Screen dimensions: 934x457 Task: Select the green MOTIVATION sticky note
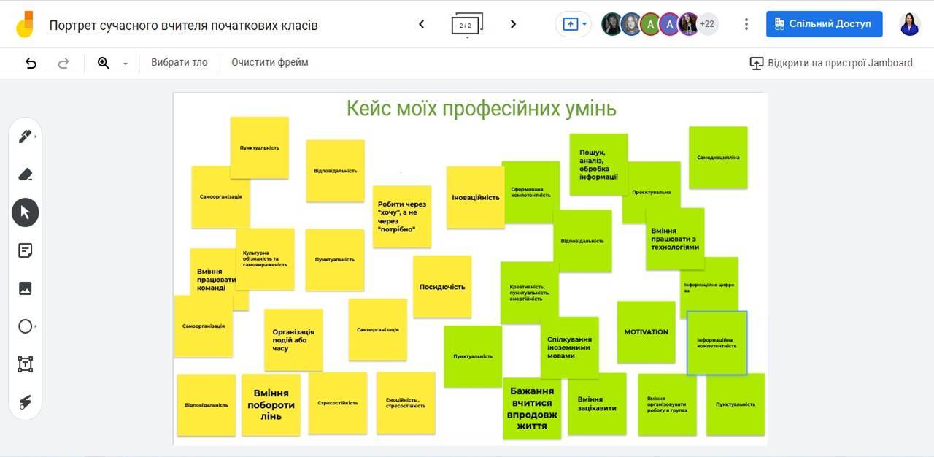[646, 332]
